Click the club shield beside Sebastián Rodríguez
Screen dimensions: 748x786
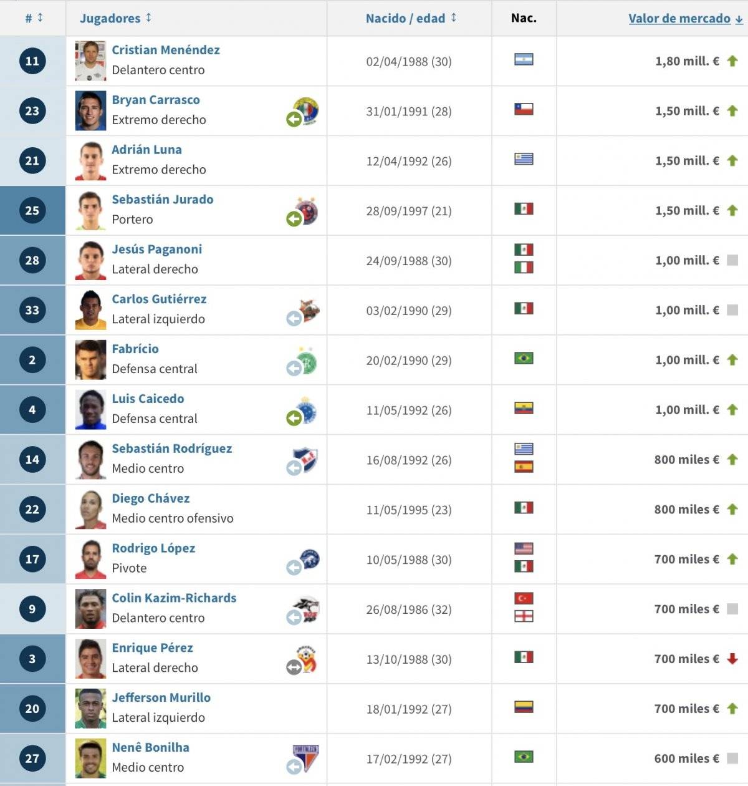coord(306,460)
